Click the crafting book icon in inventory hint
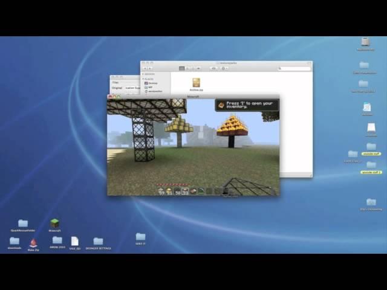This screenshot has width=387, height=290. [221, 105]
